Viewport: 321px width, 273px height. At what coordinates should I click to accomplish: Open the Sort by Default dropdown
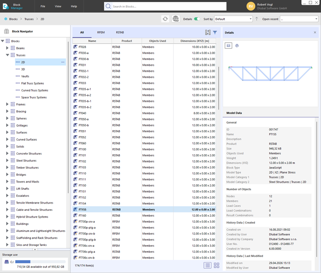pos(234,19)
